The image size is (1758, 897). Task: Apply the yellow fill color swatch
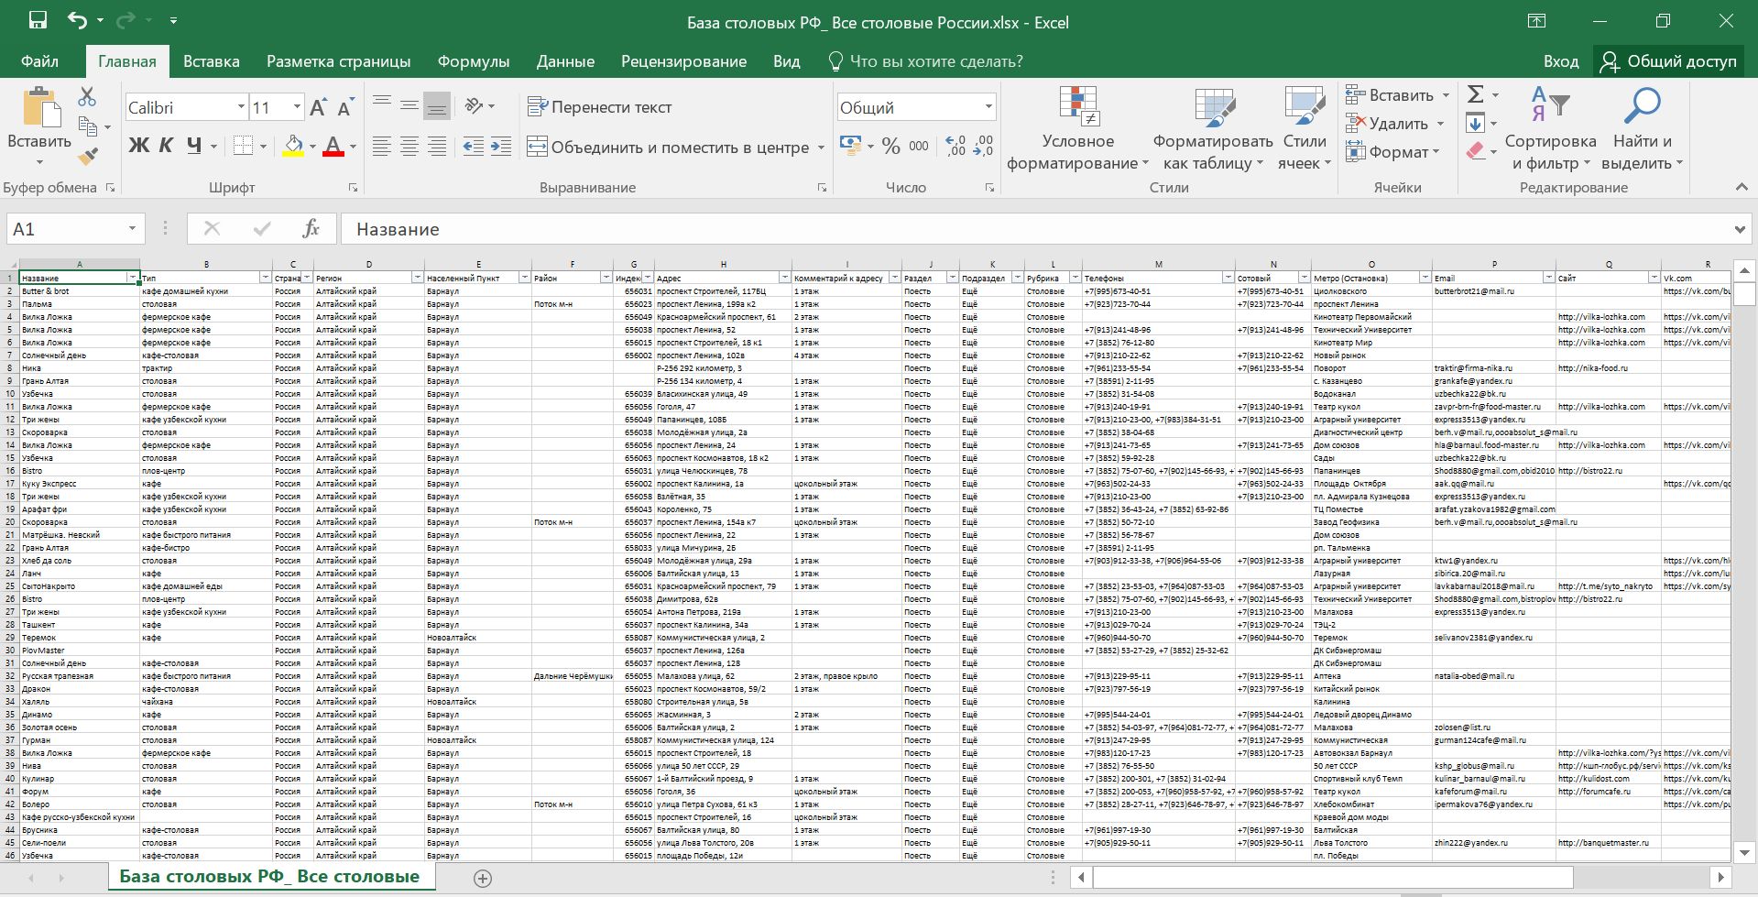tap(293, 147)
